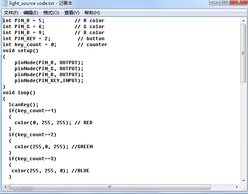Screen dimensions: 248x194
Task: Click the line 'int PIN_KEY = 2;'
Action: click(x=27, y=39)
